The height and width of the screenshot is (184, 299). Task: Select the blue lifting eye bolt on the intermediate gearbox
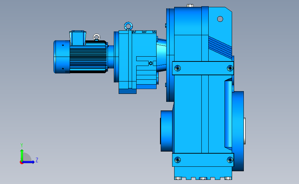point(128,26)
